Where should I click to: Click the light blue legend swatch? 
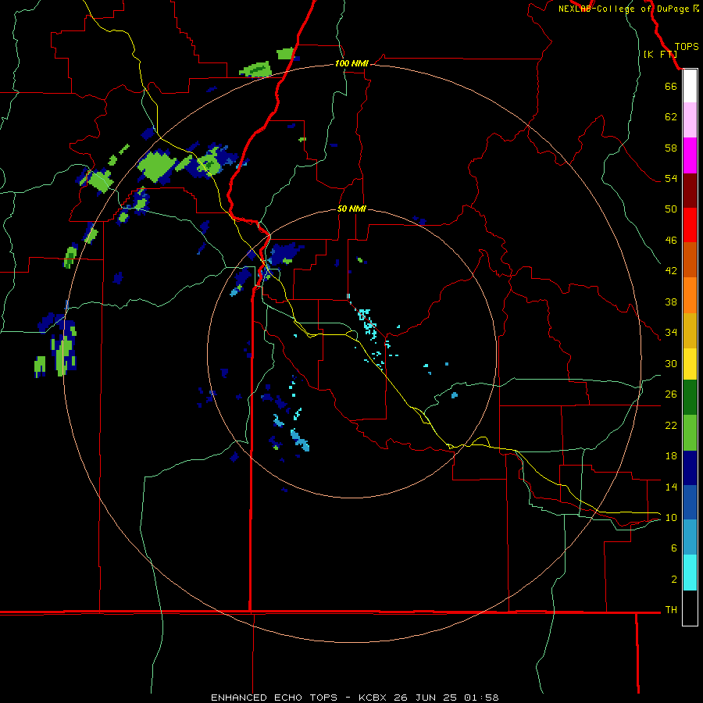click(690, 537)
